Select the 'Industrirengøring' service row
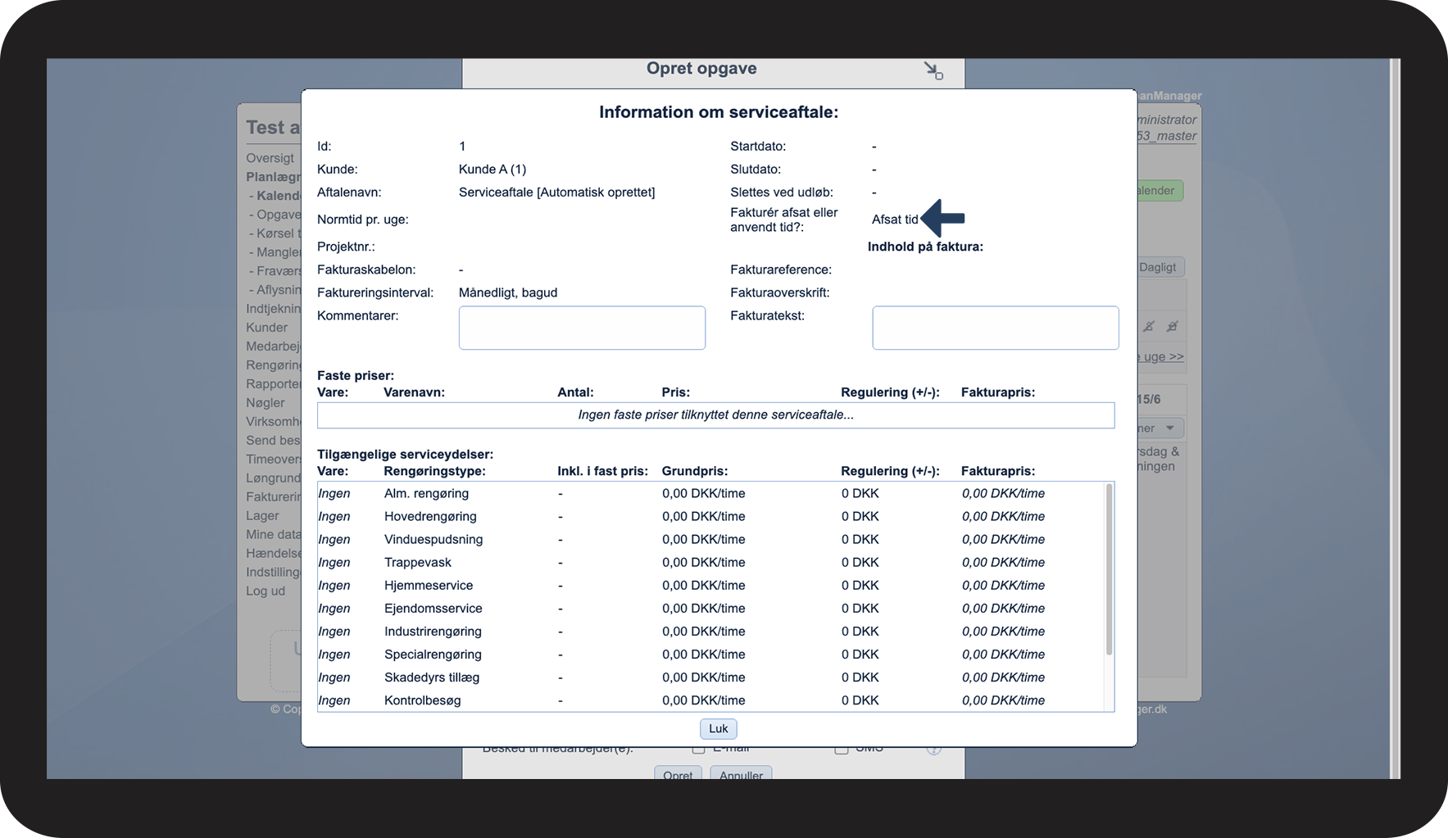The image size is (1448, 838). pyautogui.click(x=711, y=632)
